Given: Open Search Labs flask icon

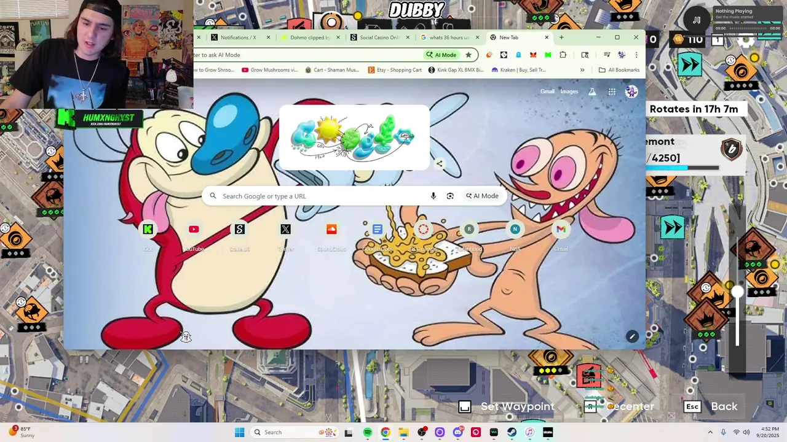Looking at the screenshot, I should click(592, 91).
